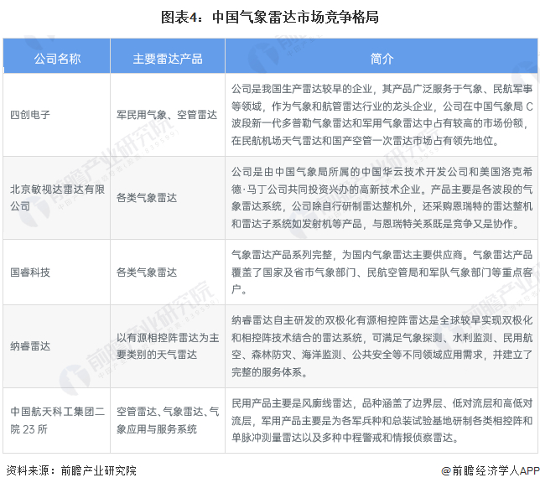Click the @前瞻经济学人APP credit text
The width and height of the screenshot is (540, 488).
pyautogui.click(x=491, y=470)
